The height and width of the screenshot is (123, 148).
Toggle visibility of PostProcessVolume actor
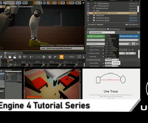coord(88,6)
